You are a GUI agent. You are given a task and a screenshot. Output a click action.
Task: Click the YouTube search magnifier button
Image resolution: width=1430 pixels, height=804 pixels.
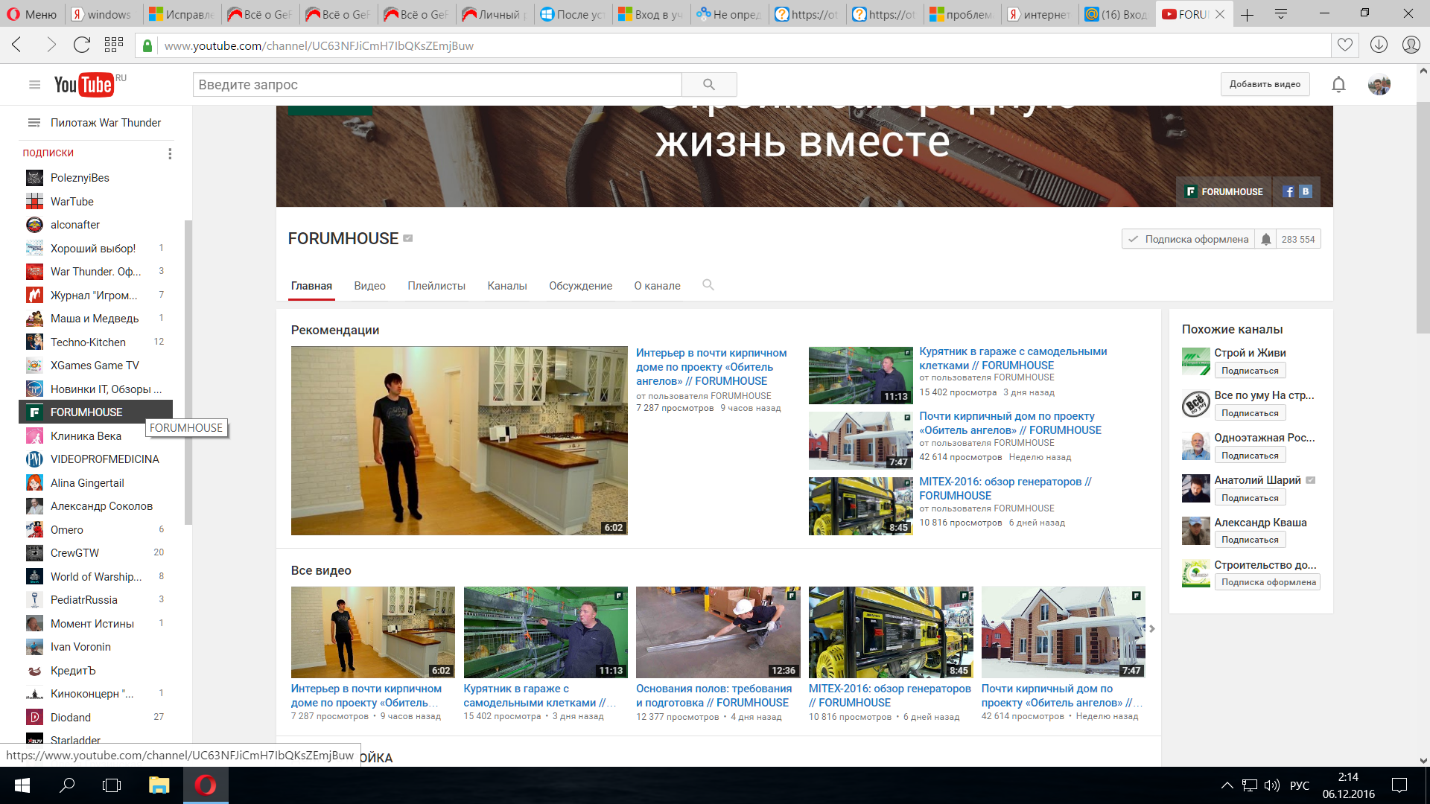click(708, 85)
